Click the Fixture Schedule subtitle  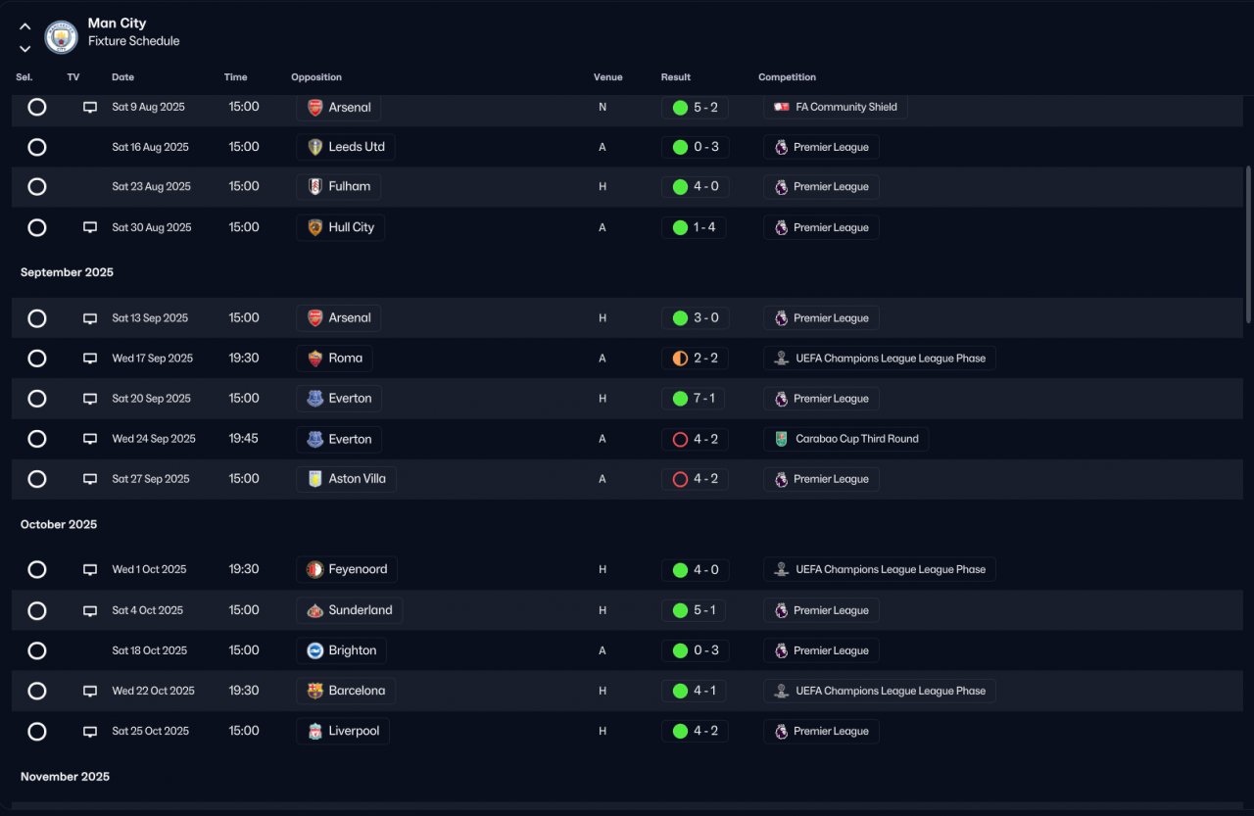click(133, 41)
